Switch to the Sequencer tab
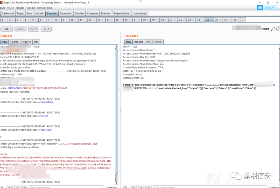 tap(66, 14)
